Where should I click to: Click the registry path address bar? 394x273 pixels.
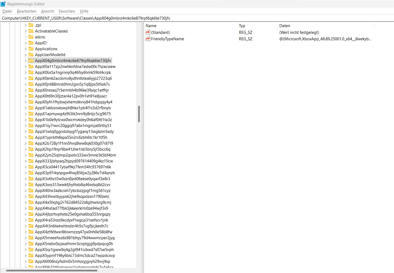pyautogui.click(x=197, y=18)
